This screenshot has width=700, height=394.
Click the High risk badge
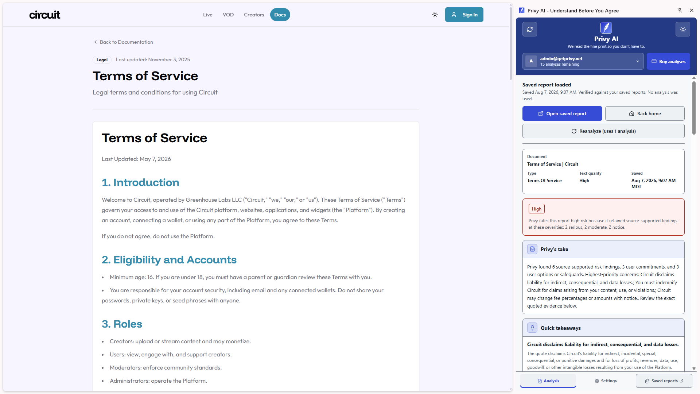pyautogui.click(x=537, y=209)
